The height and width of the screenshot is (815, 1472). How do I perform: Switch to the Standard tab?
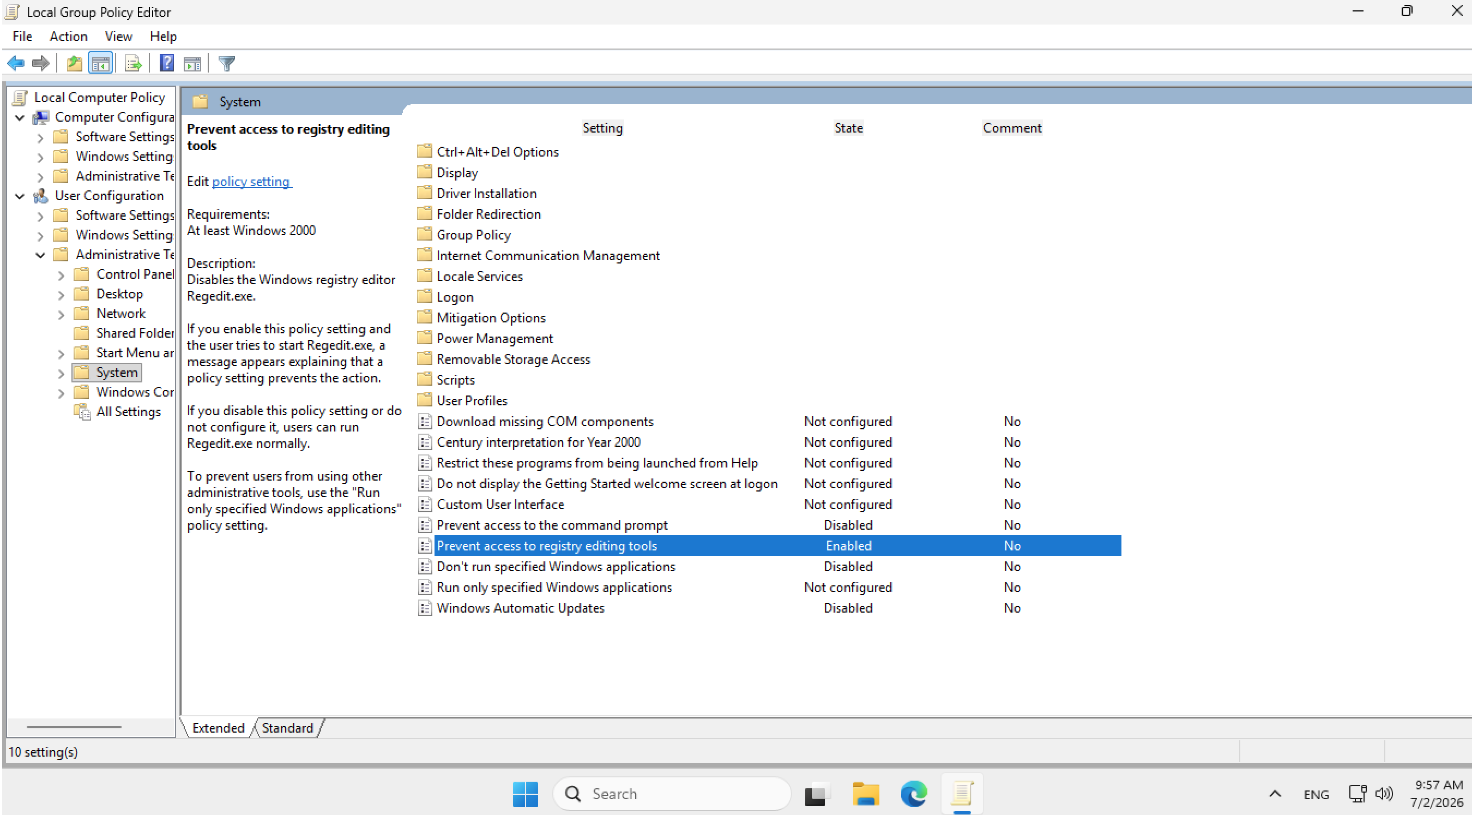[287, 728]
